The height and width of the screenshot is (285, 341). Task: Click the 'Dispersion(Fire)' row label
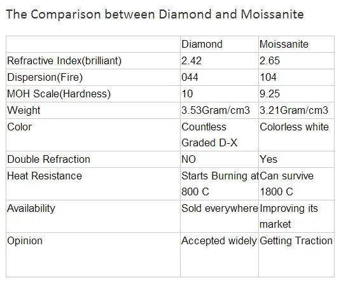click(x=45, y=78)
